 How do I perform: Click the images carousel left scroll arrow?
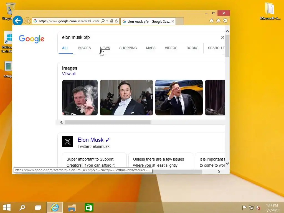[x=61, y=122]
